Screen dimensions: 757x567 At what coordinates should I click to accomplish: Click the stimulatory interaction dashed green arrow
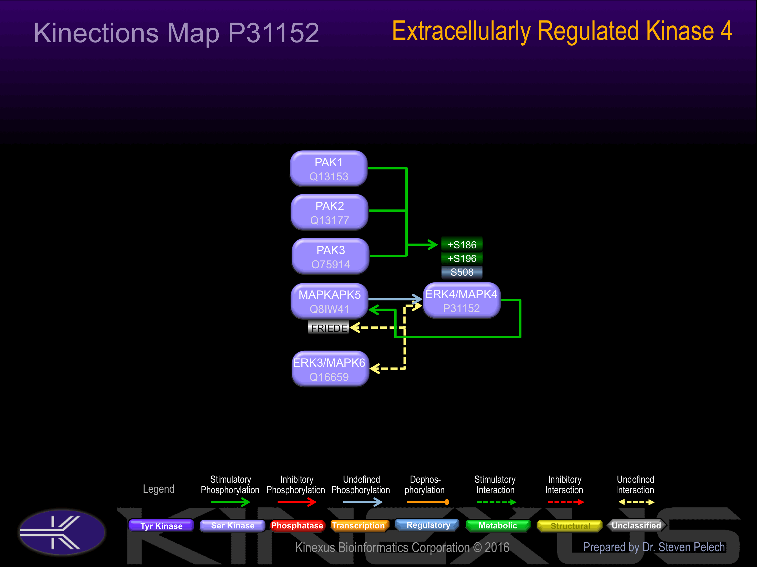[x=496, y=502]
